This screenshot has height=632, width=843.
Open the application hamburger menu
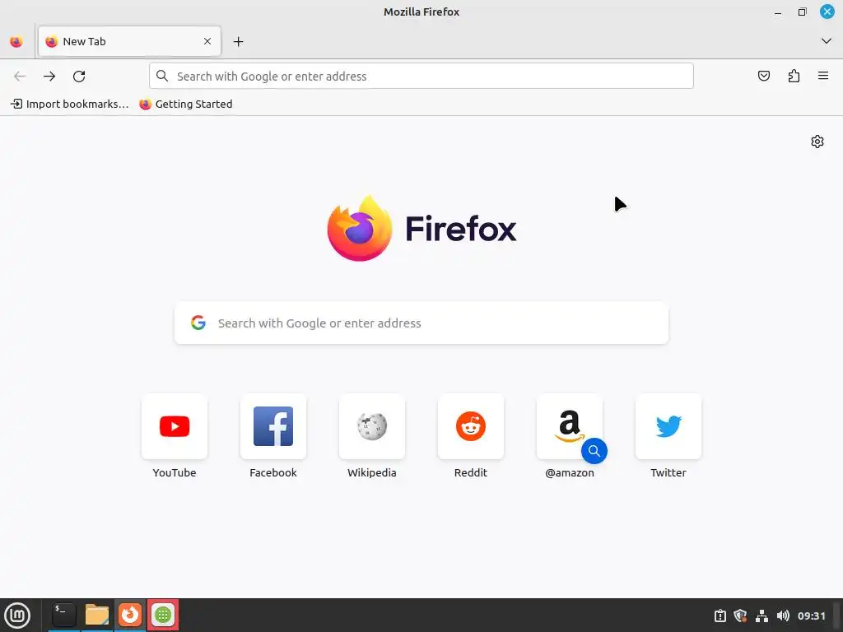coord(823,76)
